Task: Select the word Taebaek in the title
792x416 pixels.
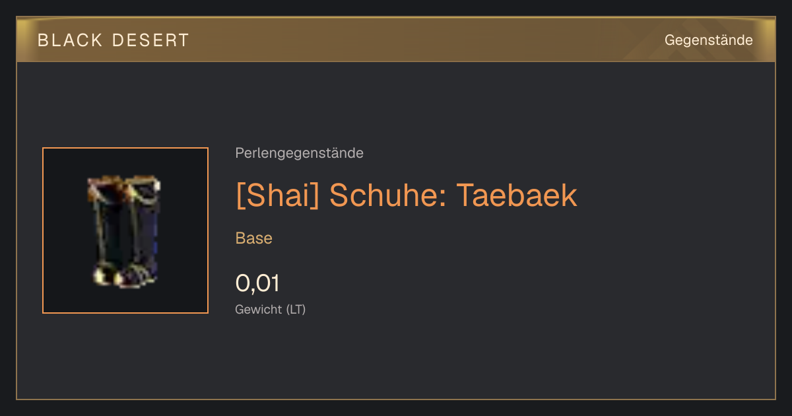Action: point(517,195)
